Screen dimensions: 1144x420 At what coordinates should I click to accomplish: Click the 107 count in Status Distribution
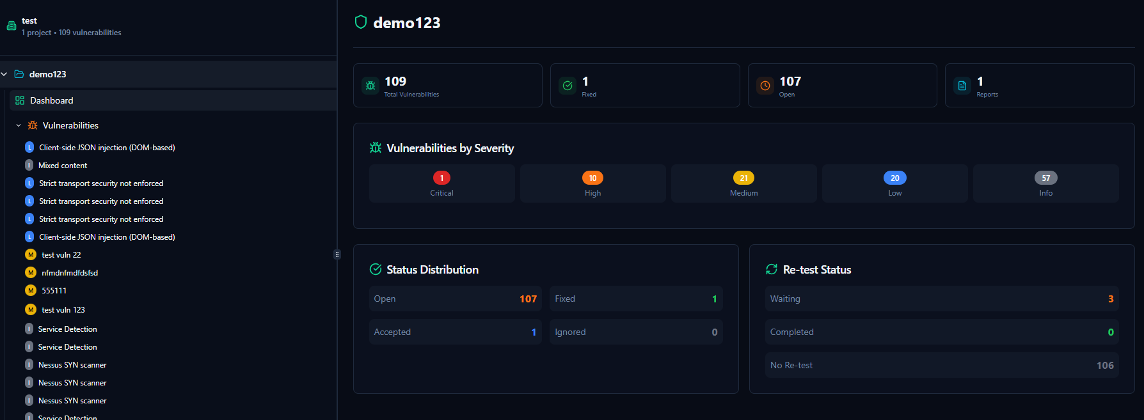pos(528,299)
